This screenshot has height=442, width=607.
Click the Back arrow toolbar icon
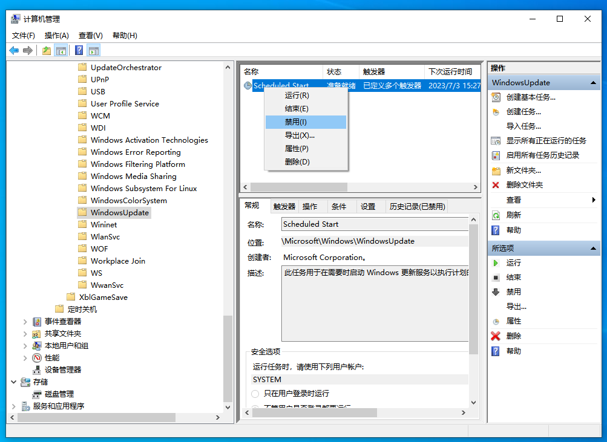click(x=14, y=51)
